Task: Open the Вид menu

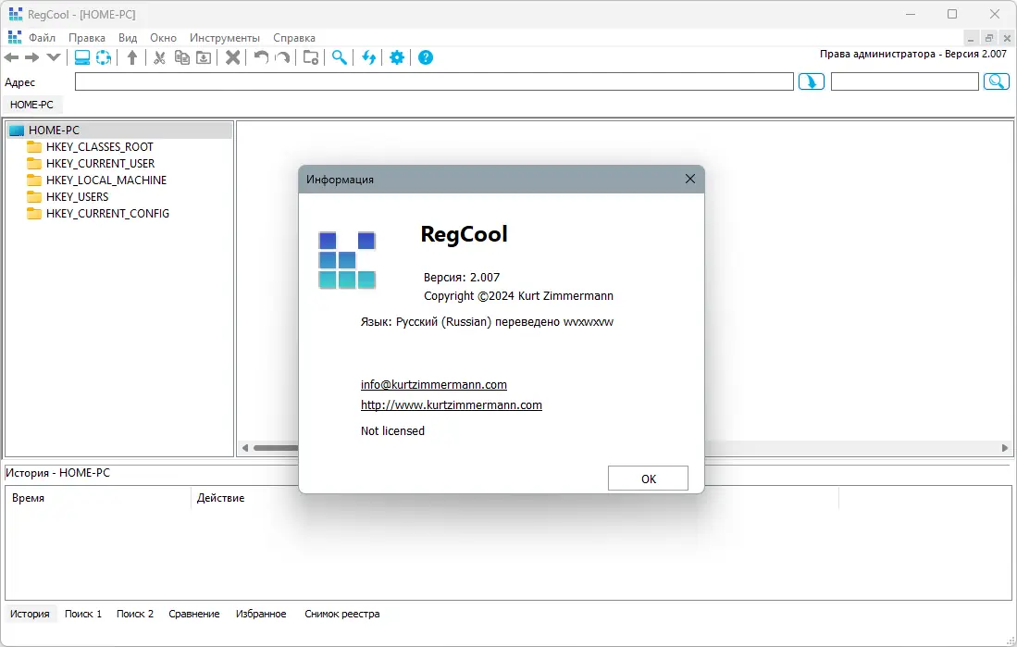Action: coord(128,38)
